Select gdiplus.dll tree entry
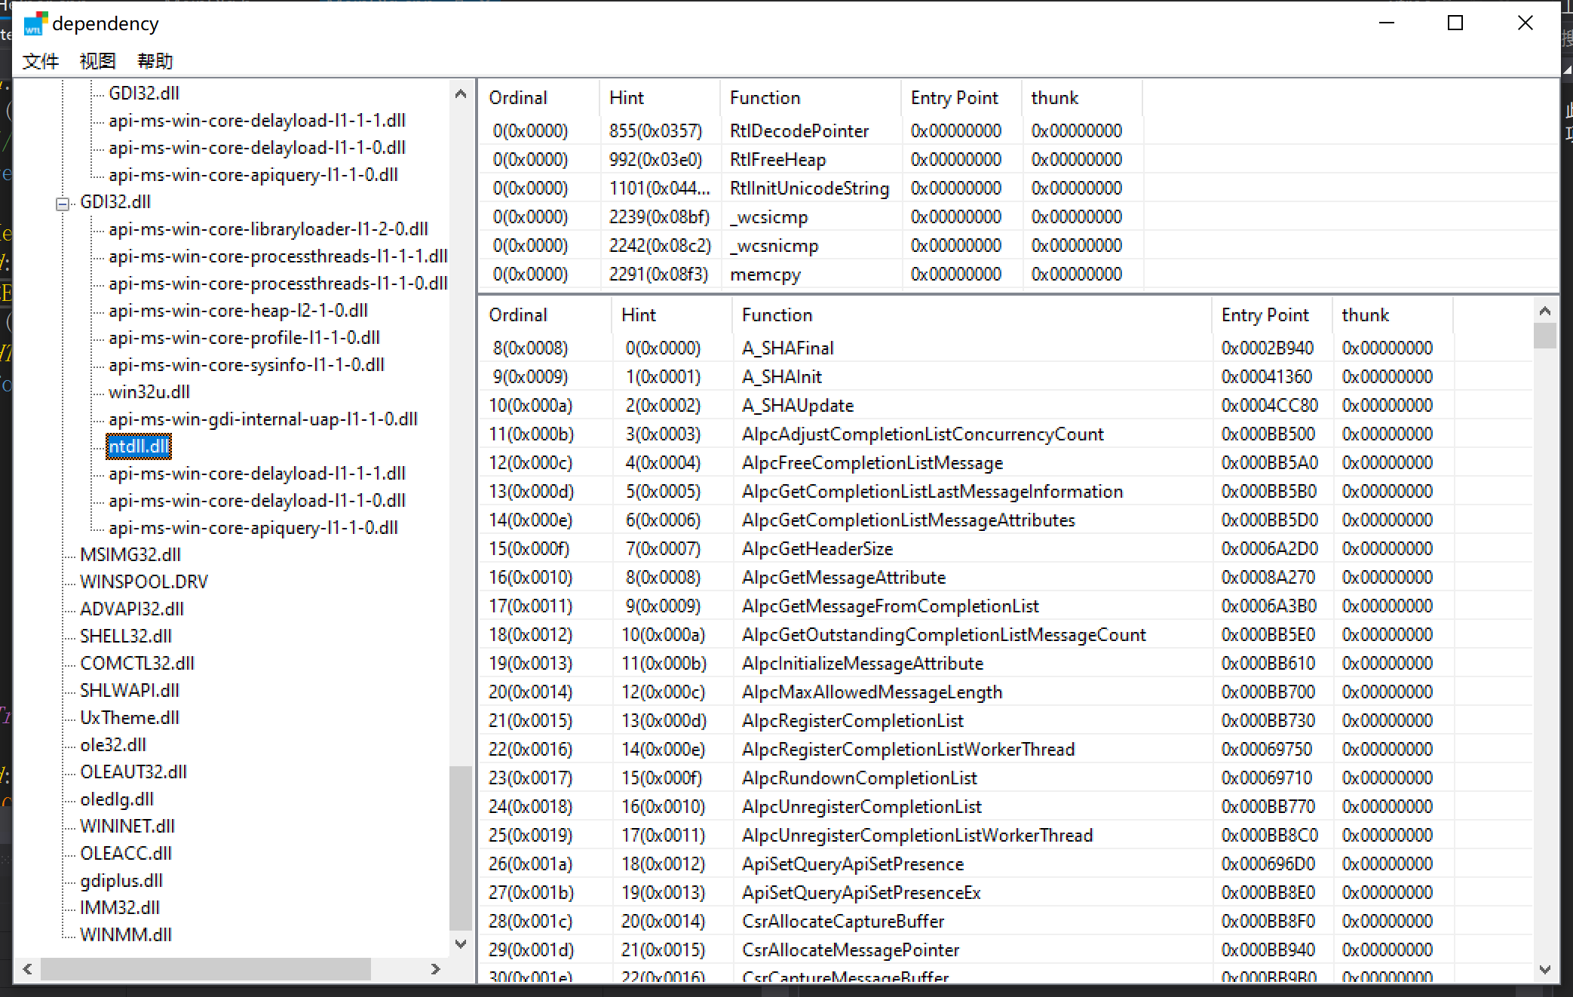The width and height of the screenshot is (1573, 997). click(121, 881)
